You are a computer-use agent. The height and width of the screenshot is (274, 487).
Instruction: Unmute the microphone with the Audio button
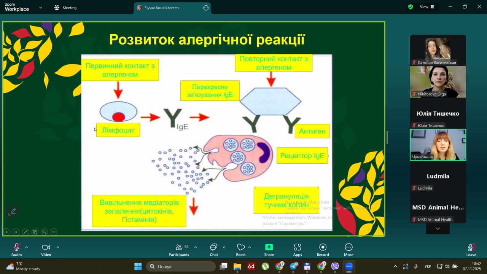tap(16, 249)
